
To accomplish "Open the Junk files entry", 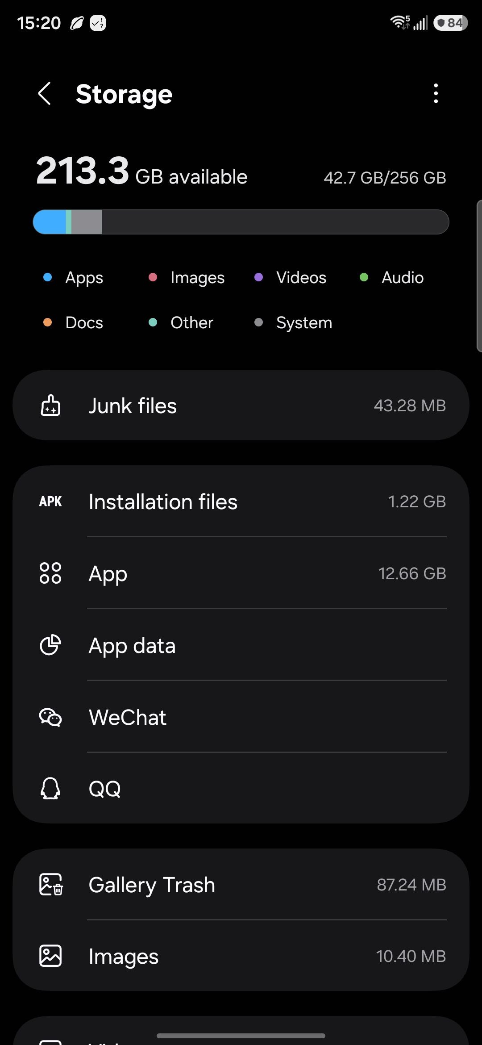I will 241,405.
